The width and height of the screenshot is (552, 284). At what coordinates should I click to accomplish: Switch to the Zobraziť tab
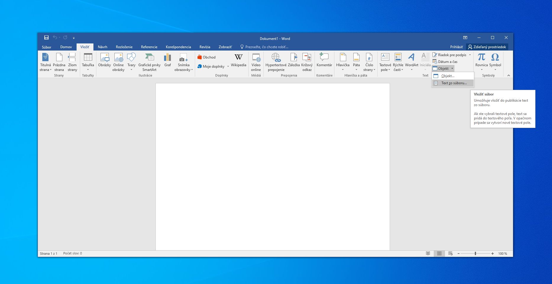pos(225,47)
